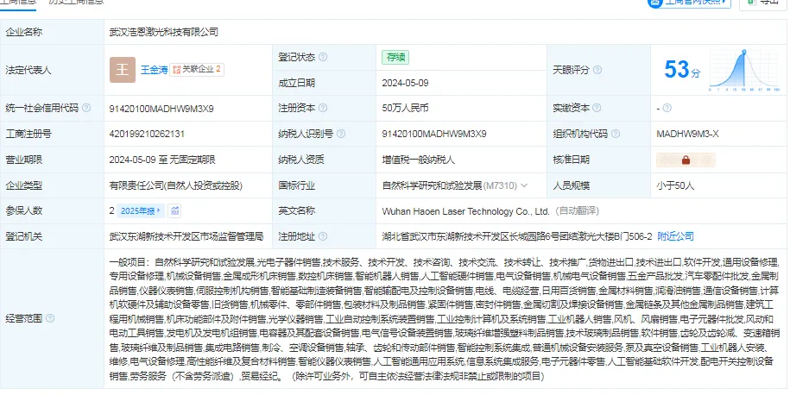
Task: Click the help icon next to 组织机构代码
Action: point(616,134)
